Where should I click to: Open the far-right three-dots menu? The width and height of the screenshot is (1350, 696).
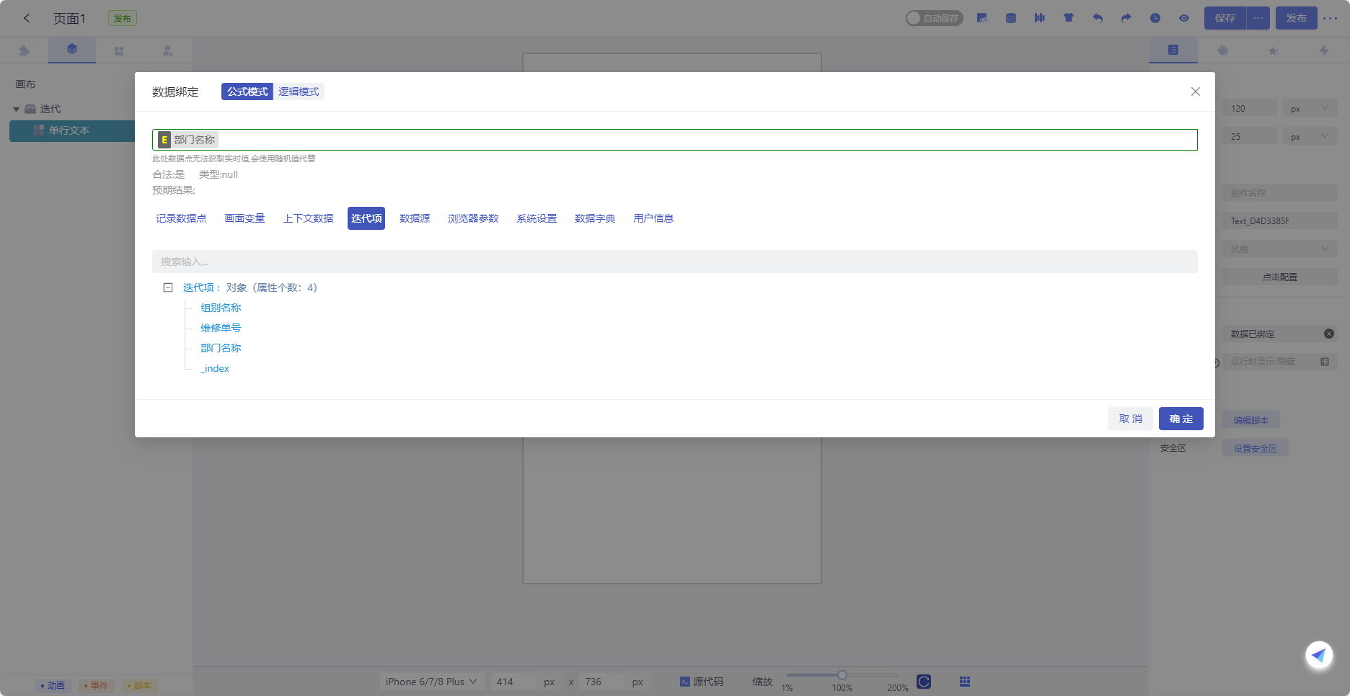(x=1331, y=18)
